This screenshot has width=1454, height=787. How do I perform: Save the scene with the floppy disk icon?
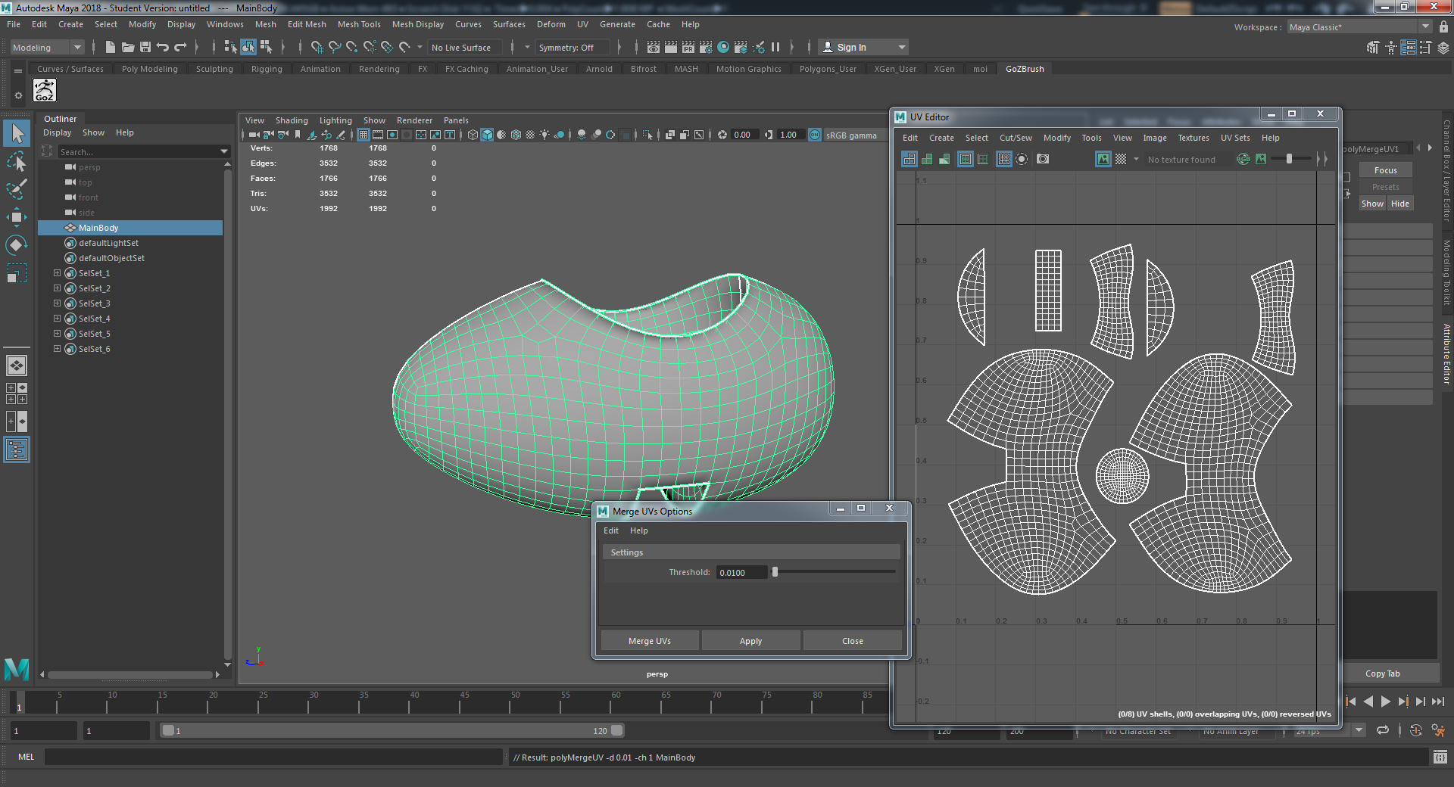[x=145, y=47]
